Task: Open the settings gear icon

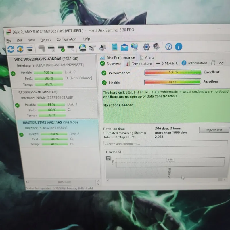Action: pos(146,47)
